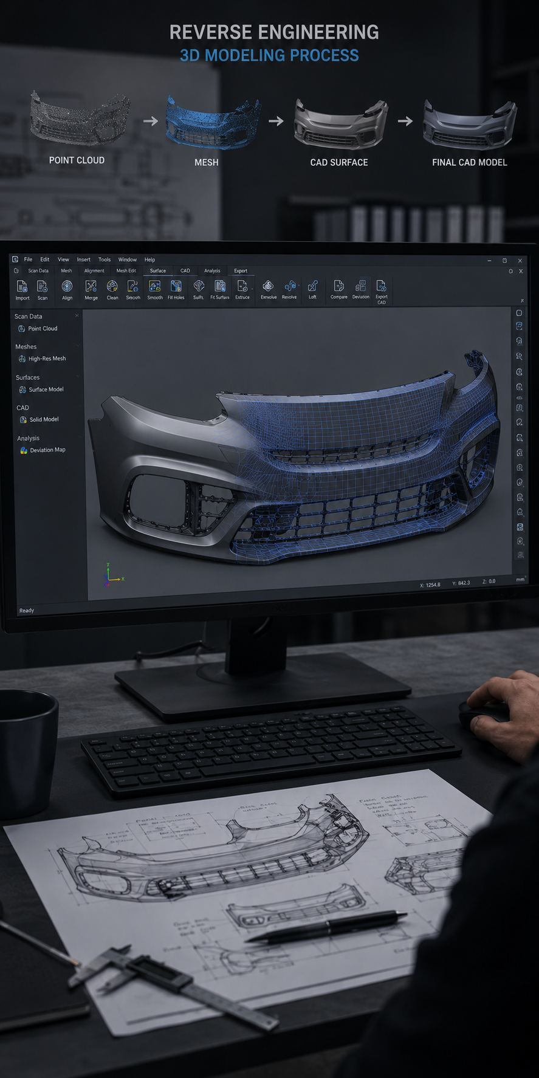Click the Deviation tool icon

361,286
